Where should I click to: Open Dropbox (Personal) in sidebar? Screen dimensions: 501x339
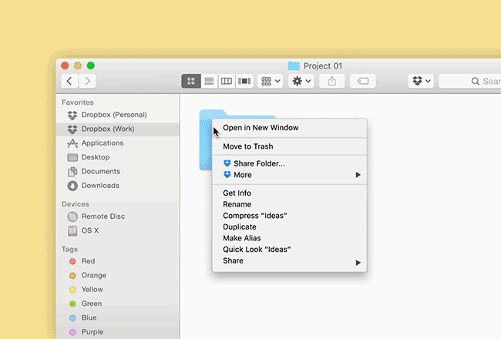(x=113, y=115)
